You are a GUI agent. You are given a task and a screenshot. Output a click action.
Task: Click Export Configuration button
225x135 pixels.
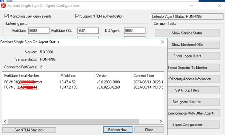(193, 124)
